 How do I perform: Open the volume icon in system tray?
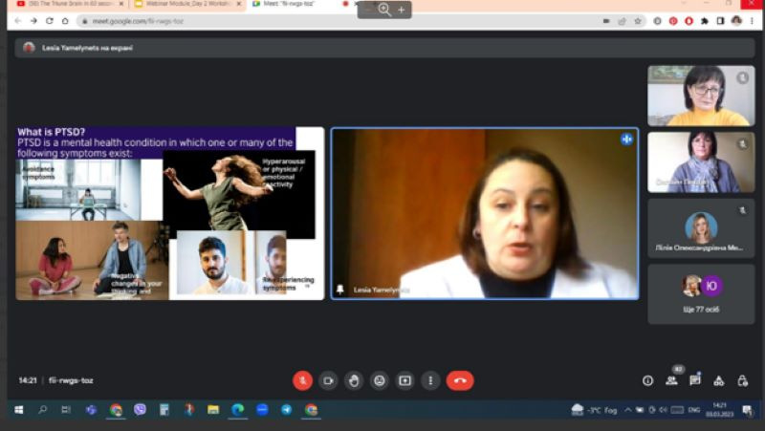[664, 410]
